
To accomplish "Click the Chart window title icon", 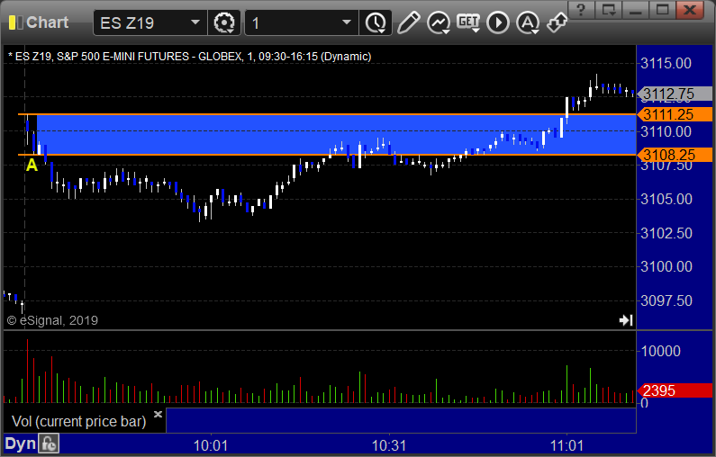I will click(x=15, y=22).
